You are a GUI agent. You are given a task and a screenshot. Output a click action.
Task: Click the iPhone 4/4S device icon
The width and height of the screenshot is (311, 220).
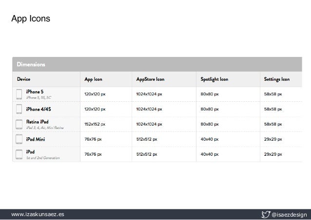(19, 109)
